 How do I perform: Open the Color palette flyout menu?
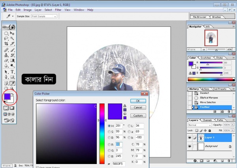[x=233, y=58]
